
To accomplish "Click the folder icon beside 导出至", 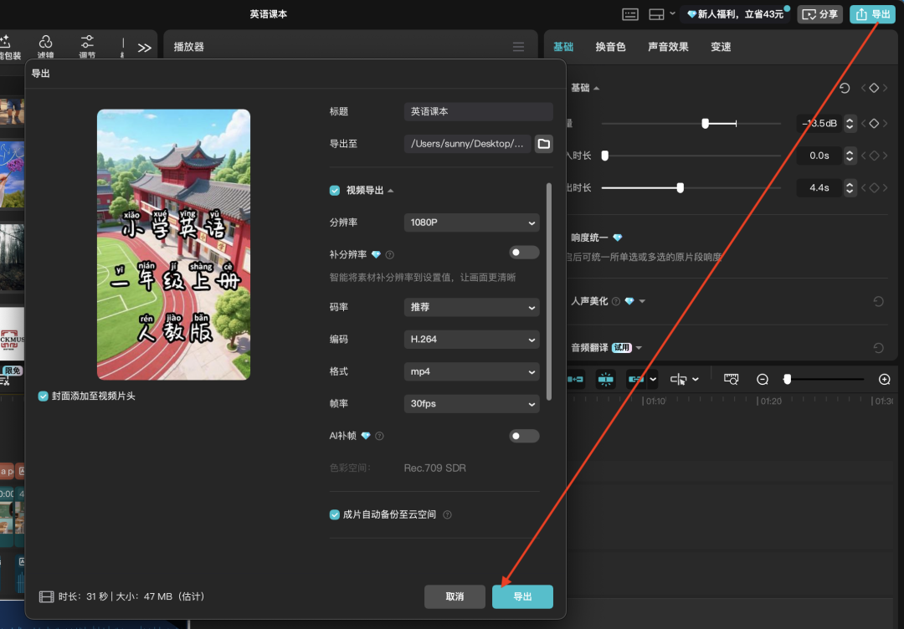I will 543,143.
